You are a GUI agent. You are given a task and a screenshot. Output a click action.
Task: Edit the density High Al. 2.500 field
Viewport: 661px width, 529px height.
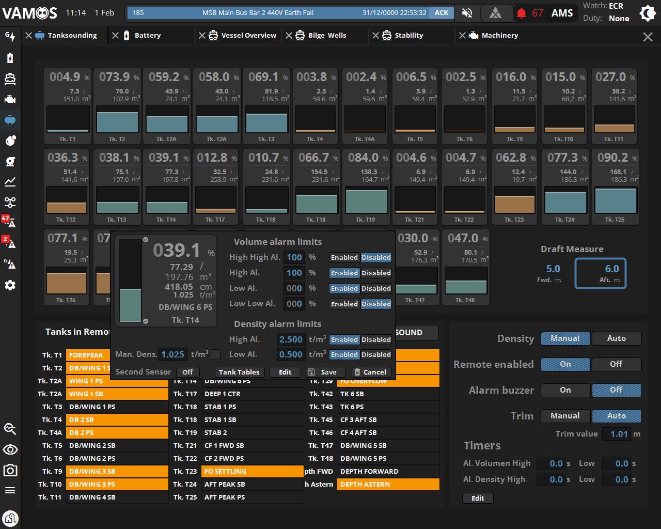pyautogui.click(x=291, y=339)
